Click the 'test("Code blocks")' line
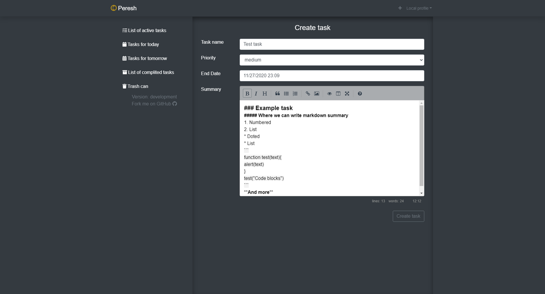The image size is (545, 294). pyautogui.click(x=264, y=178)
